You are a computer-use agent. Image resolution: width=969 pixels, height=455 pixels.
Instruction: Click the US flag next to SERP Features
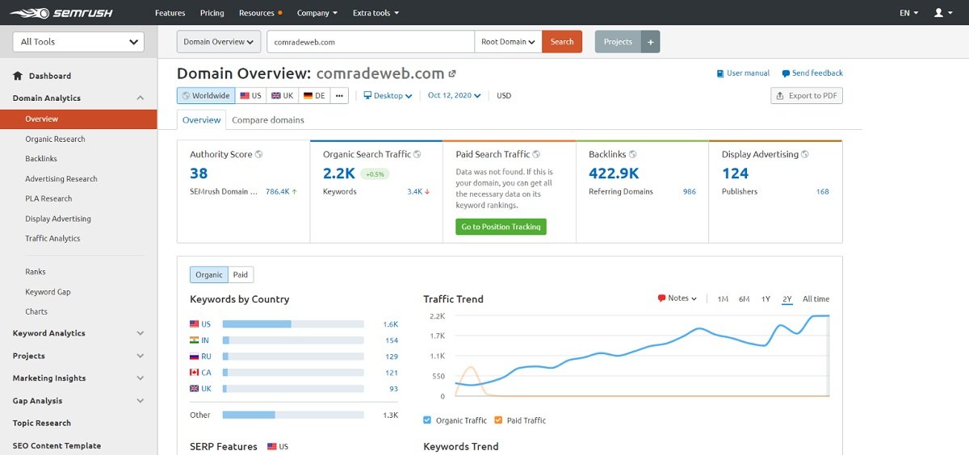pos(272,447)
